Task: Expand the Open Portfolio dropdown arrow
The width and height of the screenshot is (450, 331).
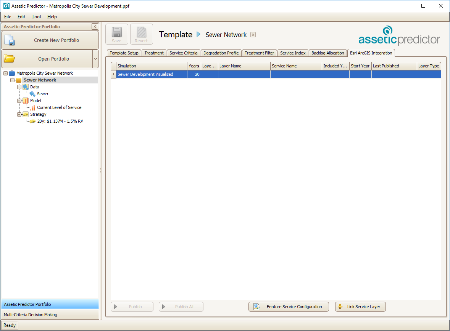Action: pyautogui.click(x=95, y=59)
